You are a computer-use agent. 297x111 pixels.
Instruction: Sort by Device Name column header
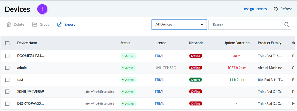point(27,43)
